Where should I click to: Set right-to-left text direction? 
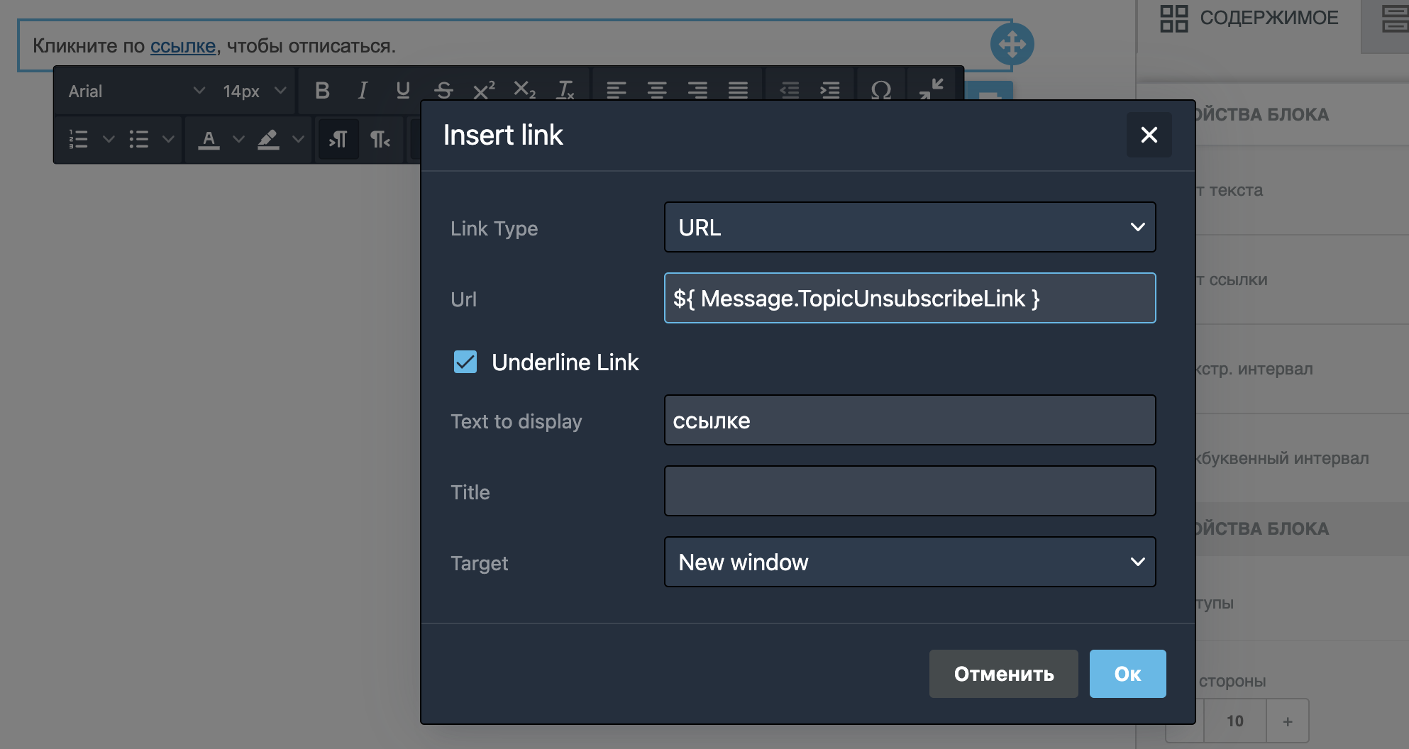[x=380, y=139]
